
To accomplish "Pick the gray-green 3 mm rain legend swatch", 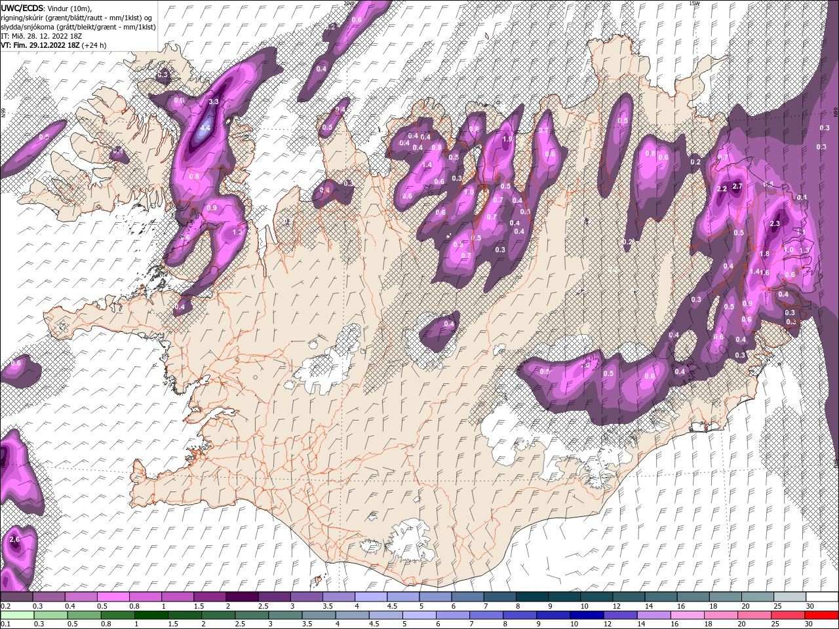I will tap(285, 615).
